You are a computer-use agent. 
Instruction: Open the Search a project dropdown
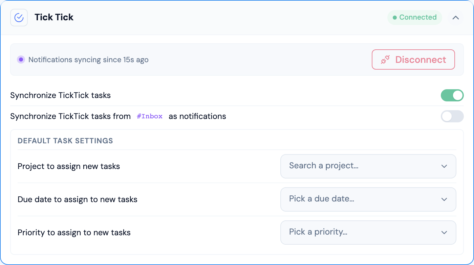coord(368,166)
